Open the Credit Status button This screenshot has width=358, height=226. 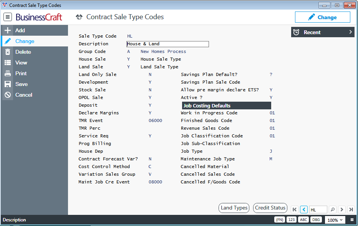point(270,208)
